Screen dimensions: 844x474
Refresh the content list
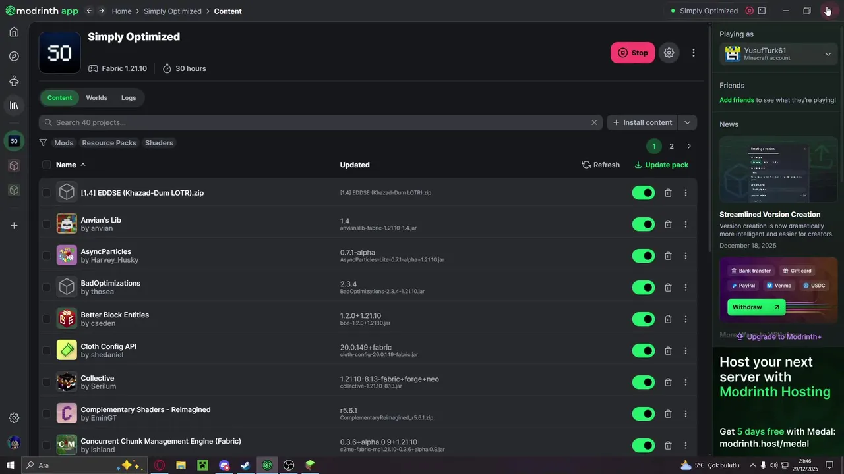tap(601, 165)
